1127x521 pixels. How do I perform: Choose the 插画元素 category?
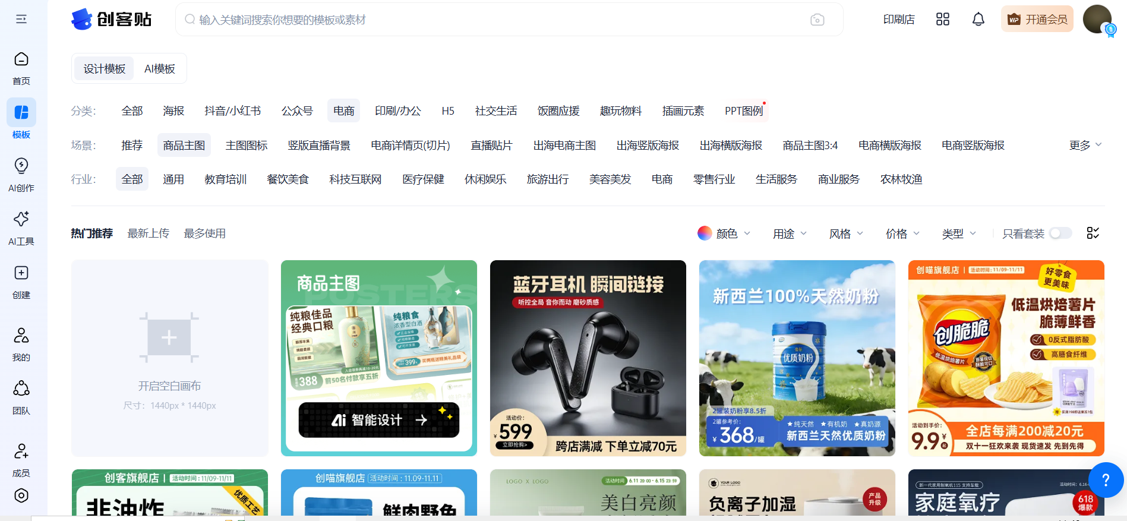pyautogui.click(x=683, y=111)
